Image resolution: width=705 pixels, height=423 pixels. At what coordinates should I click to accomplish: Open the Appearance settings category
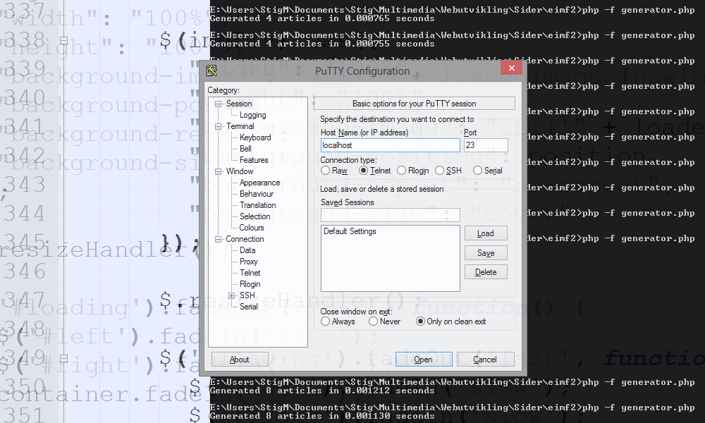tap(259, 183)
